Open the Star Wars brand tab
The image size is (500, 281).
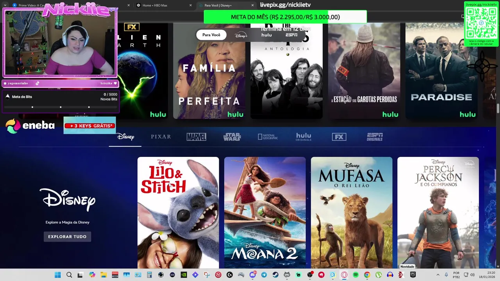pyautogui.click(x=232, y=137)
